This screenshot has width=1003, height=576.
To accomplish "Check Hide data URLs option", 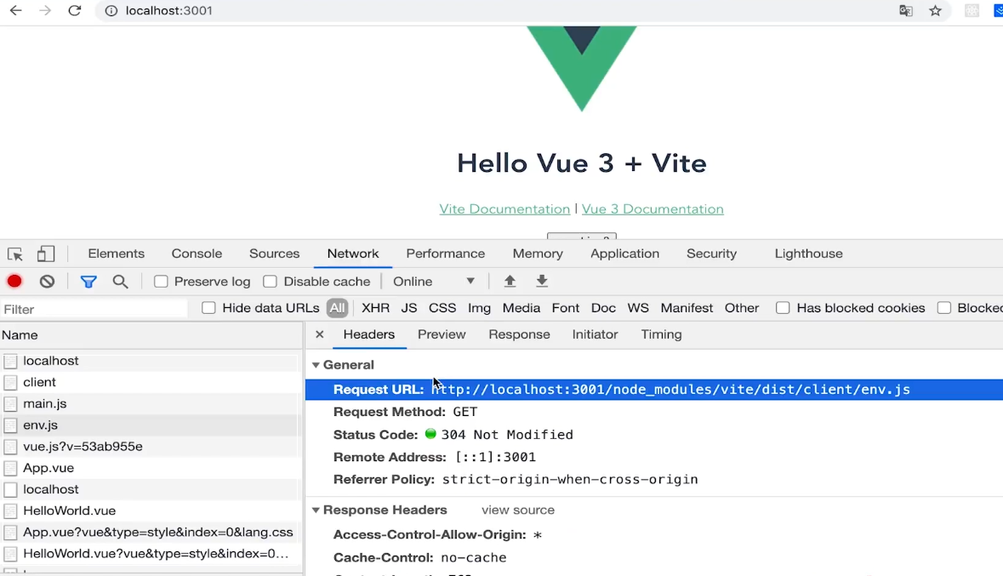I will pyautogui.click(x=208, y=308).
